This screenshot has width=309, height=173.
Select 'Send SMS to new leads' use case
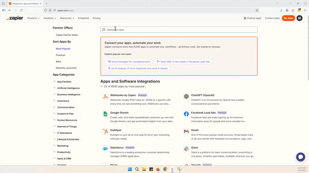click(183, 62)
